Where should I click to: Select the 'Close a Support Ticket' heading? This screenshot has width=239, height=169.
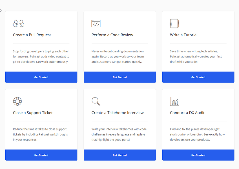[x=33, y=113]
